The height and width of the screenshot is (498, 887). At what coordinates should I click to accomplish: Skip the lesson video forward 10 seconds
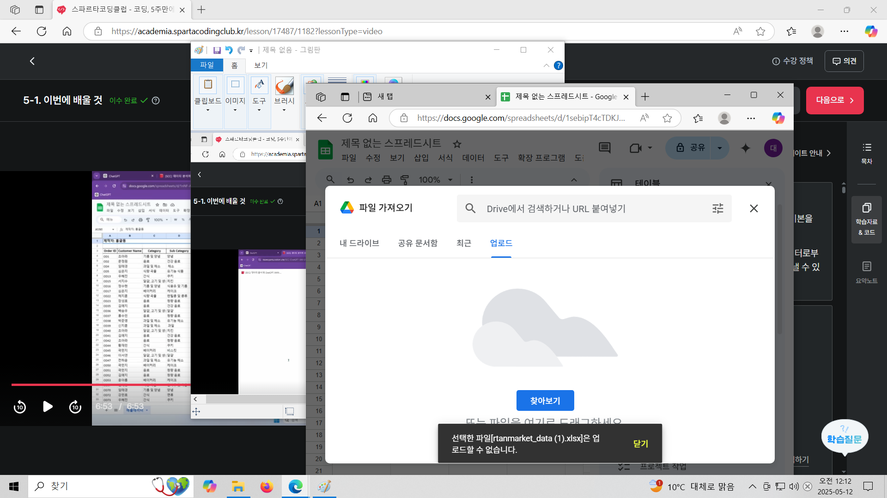click(75, 407)
